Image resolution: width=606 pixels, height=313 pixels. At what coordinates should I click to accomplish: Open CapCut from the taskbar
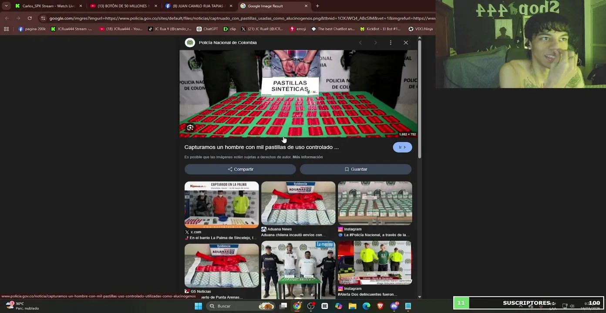click(x=325, y=306)
